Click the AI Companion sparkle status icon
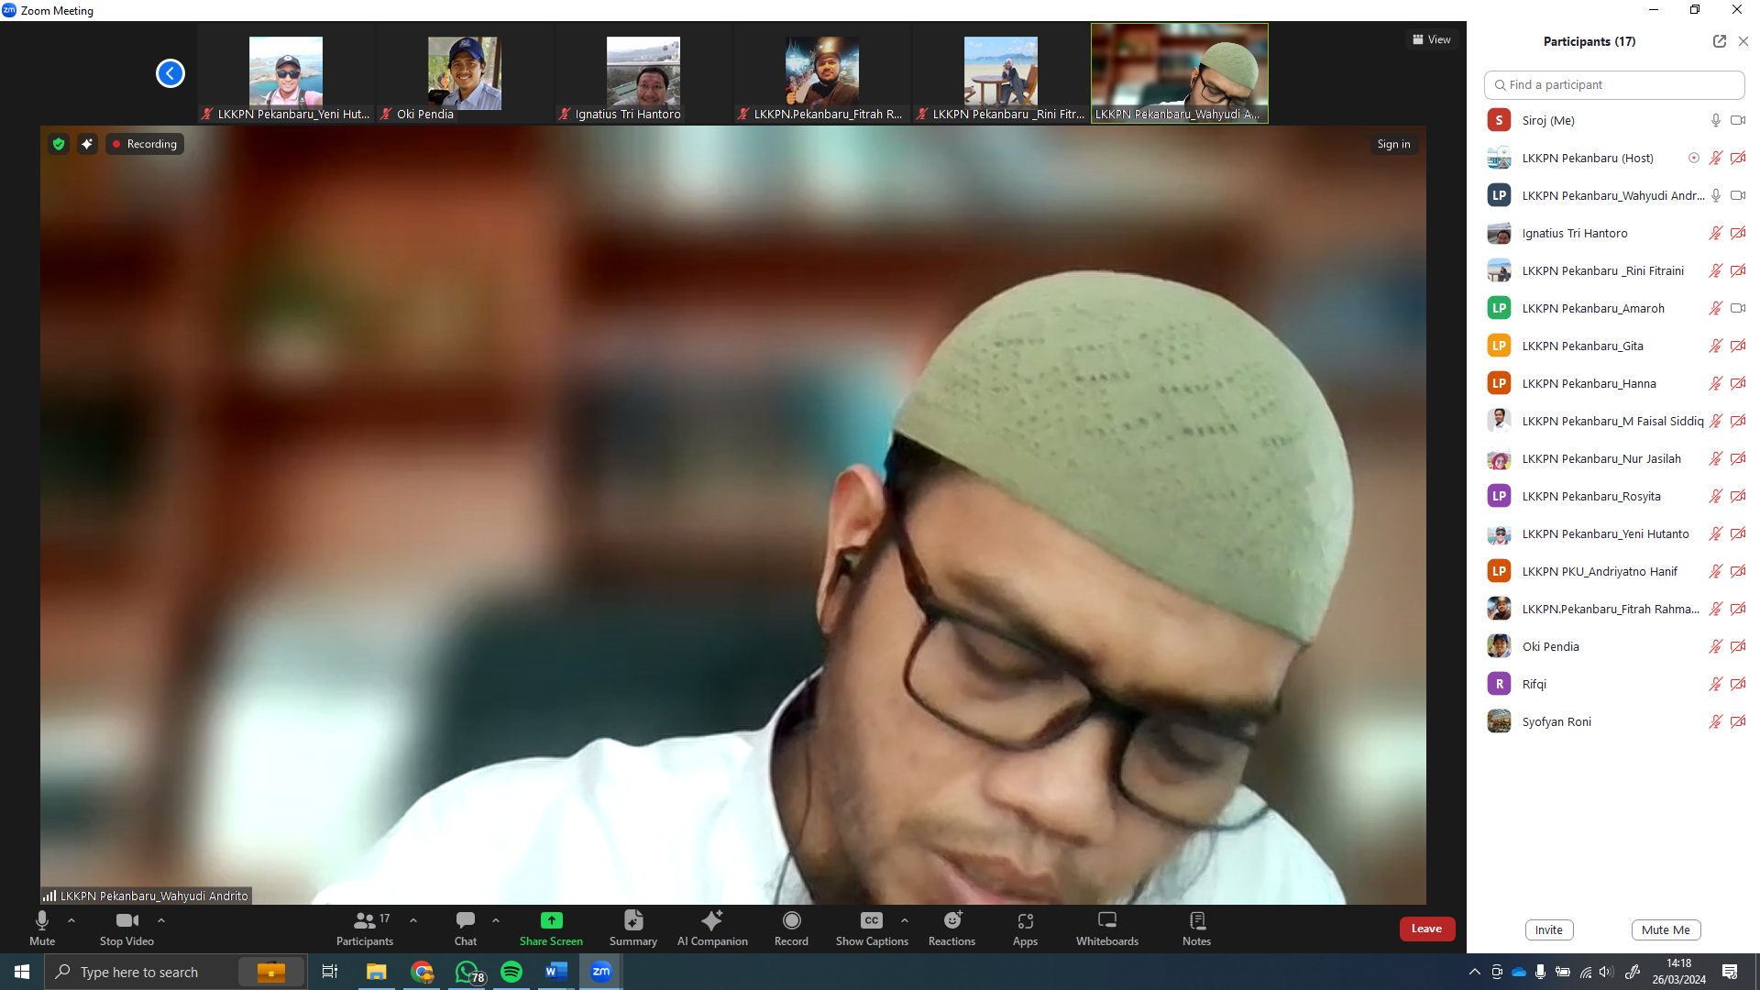This screenshot has height=990, width=1760. click(87, 144)
